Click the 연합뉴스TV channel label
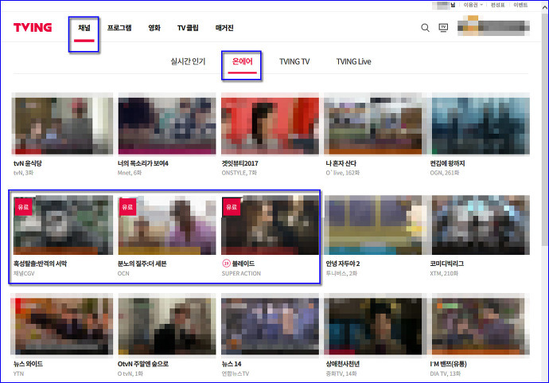This screenshot has width=549, height=383. (x=236, y=374)
